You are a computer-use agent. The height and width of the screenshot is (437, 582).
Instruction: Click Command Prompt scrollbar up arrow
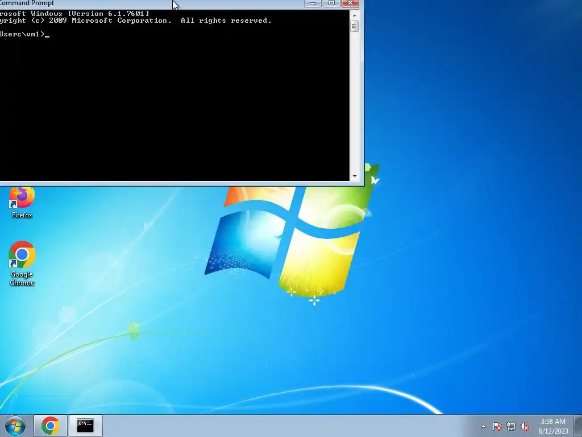point(355,15)
